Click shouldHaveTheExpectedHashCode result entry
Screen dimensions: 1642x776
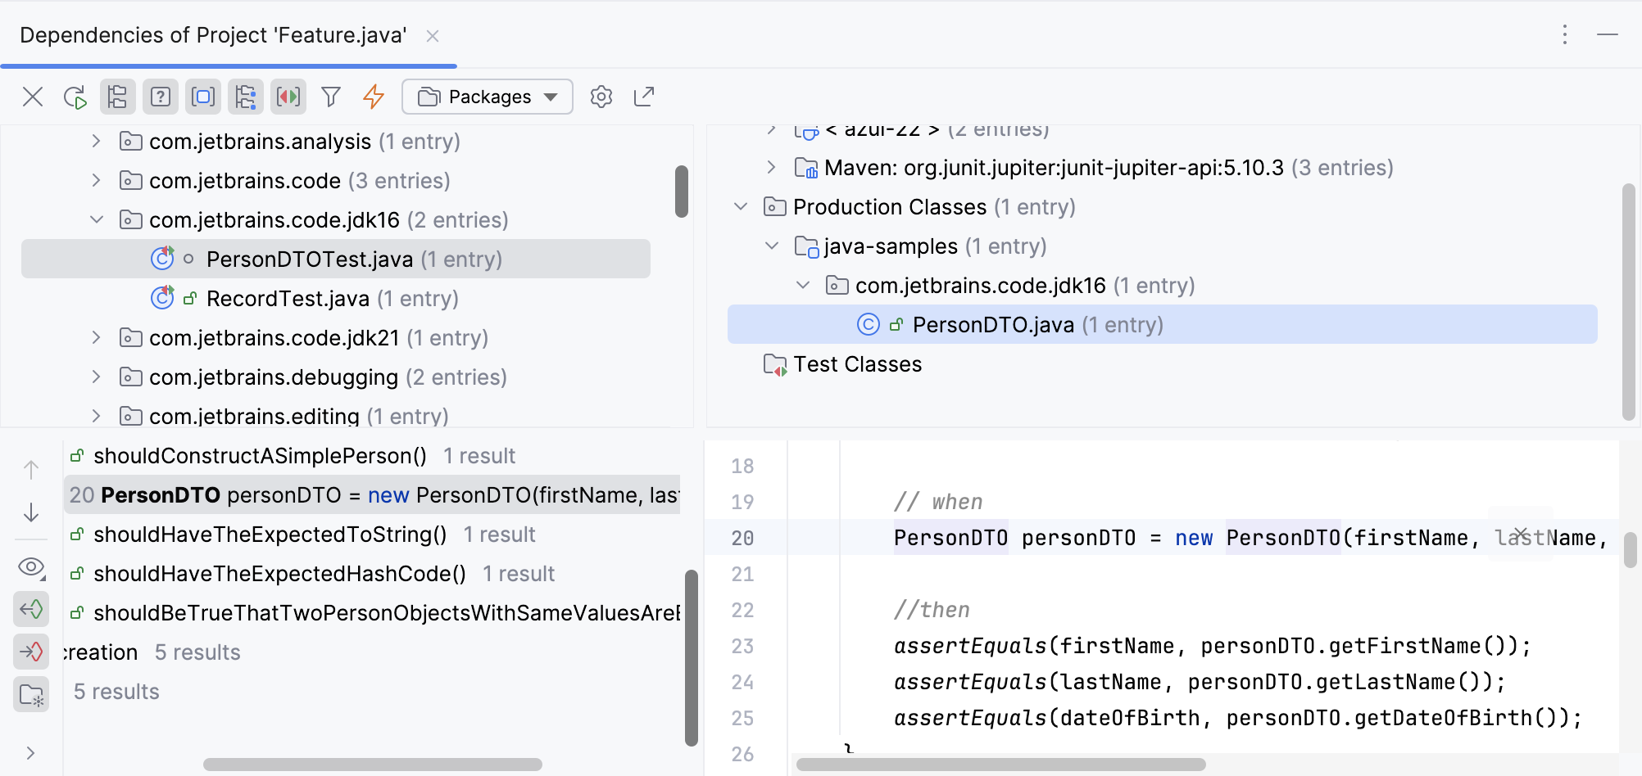tap(279, 573)
